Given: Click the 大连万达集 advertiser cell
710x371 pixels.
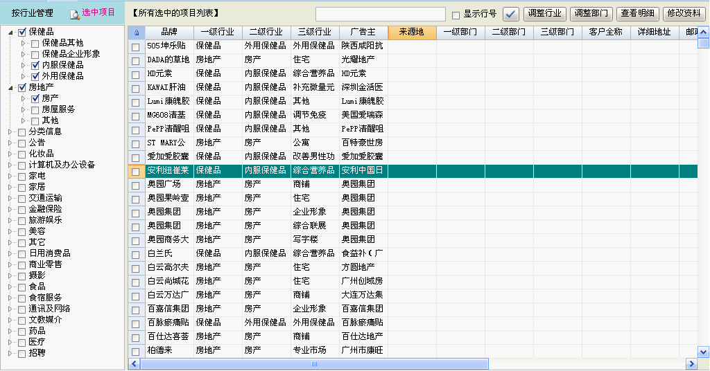Looking at the screenshot, I should (363, 295).
